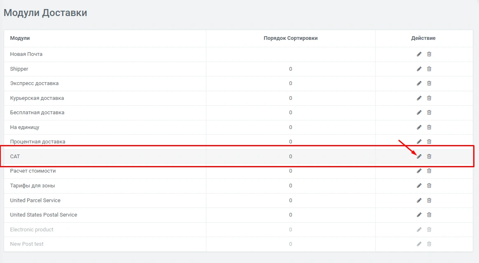Open edit for Бесплатная доставка

(x=419, y=113)
